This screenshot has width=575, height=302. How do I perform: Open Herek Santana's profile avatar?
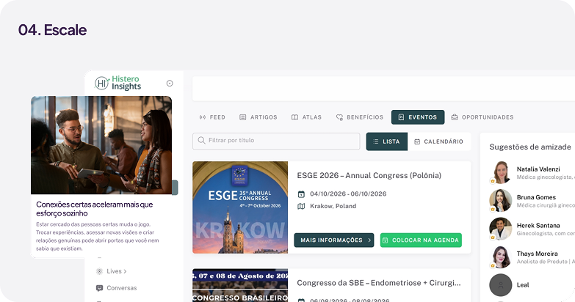click(x=501, y=229)
